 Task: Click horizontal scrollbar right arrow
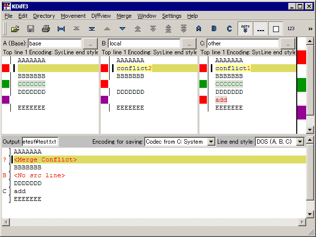tap(302, 222)
